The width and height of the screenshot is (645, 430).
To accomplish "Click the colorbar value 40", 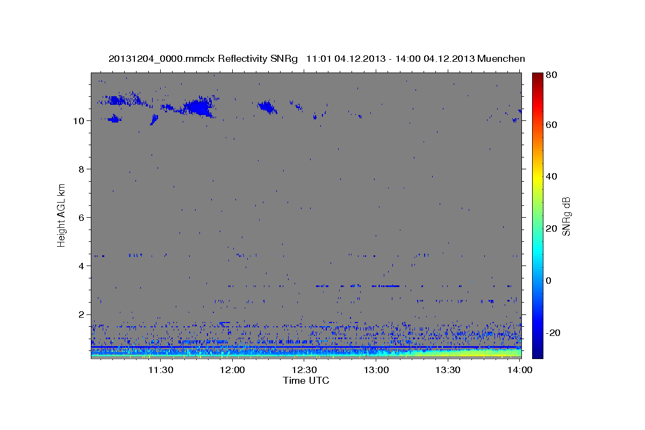I will (x=552, y=176).
